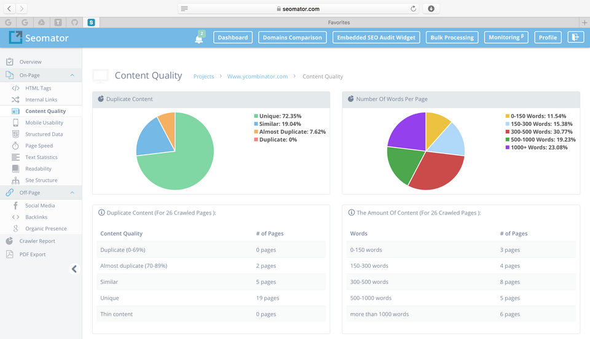
Task: Reload the page in Safari
Action: pos(413,9)
